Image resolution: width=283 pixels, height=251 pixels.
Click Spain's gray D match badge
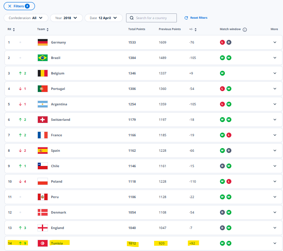coord(229,151)
